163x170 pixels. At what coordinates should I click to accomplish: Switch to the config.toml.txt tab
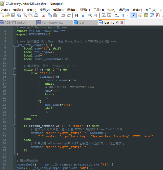pos(52,23)
